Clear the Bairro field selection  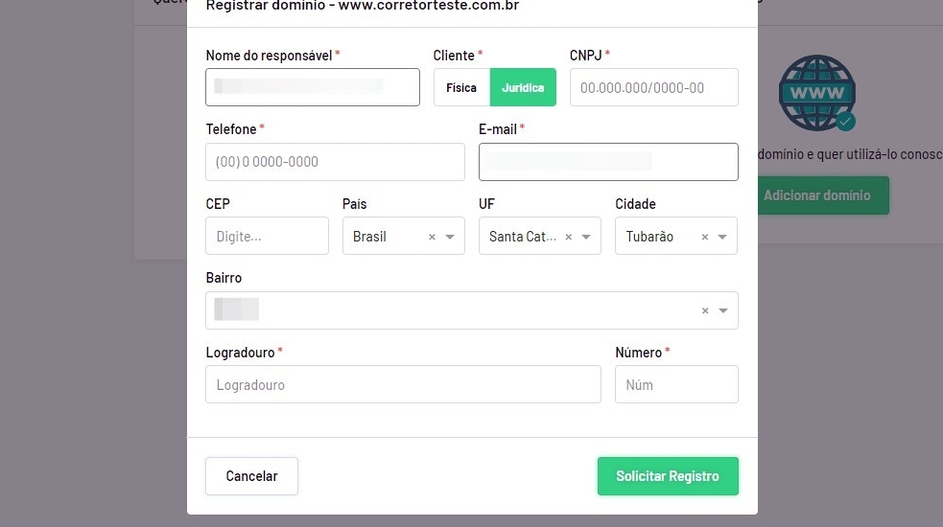pos(705,310)
